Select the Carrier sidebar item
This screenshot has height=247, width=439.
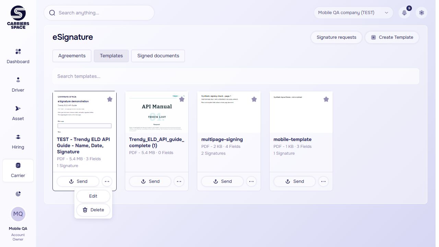point(18,170)
